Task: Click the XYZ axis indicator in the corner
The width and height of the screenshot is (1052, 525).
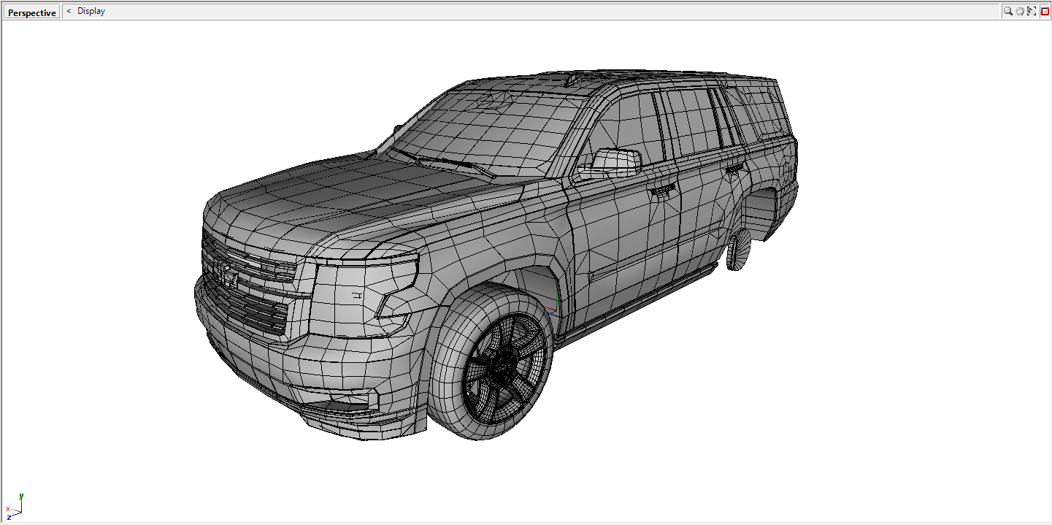Action: [x=15, y=507]
